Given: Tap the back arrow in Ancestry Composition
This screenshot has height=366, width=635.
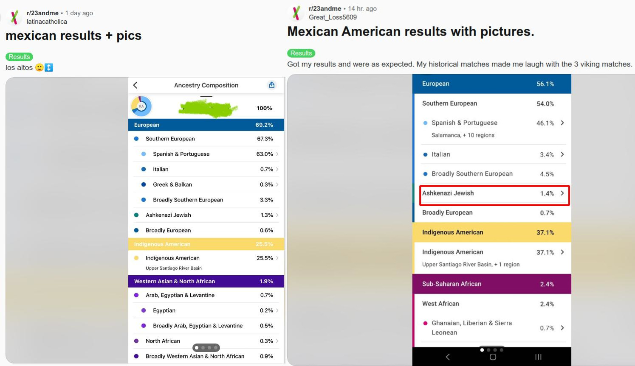Looking at the screenshot, I should click(x=135, y=85).
